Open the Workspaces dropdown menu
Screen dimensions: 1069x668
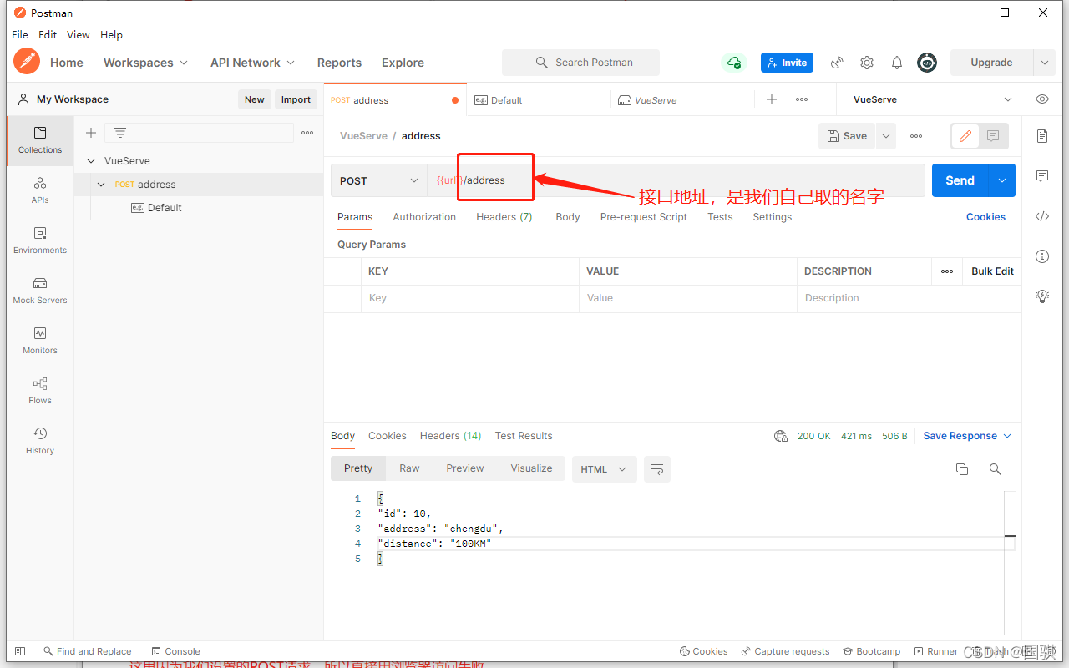click(x=145, y=63)
